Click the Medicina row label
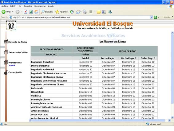The image size is (174, 131). coord(36,96)
